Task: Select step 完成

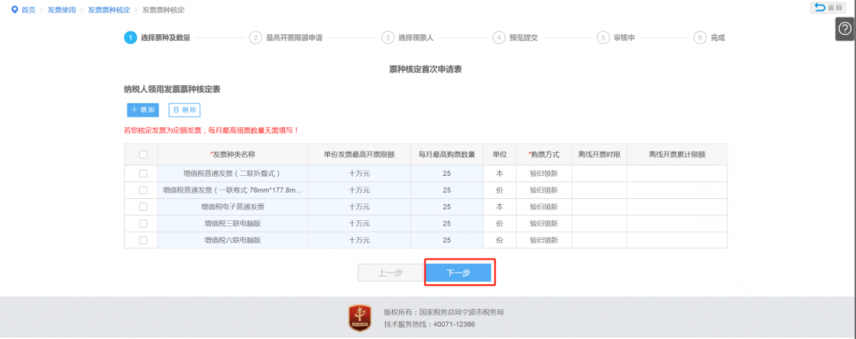Action: (x=717, y=38)
